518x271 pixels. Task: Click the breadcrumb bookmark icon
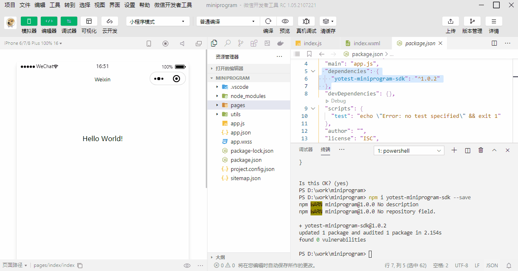tap(309, 54)
